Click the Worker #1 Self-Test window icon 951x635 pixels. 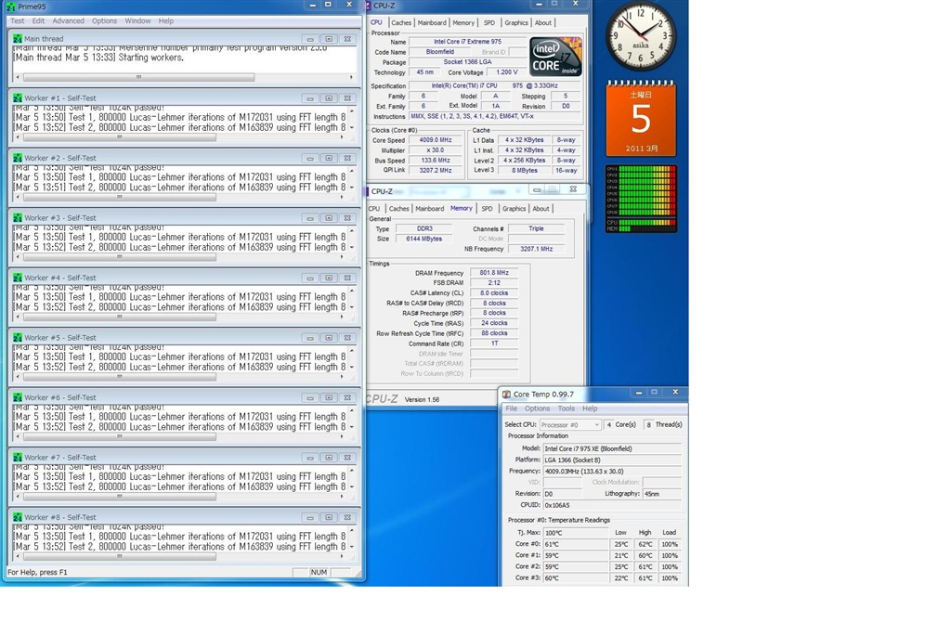coord(18,98)
